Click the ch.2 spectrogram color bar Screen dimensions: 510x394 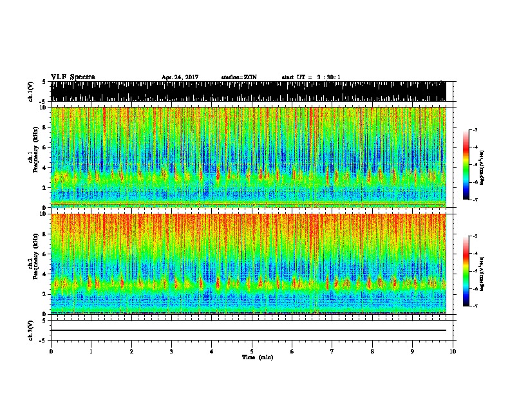click(x=466, y=271)
